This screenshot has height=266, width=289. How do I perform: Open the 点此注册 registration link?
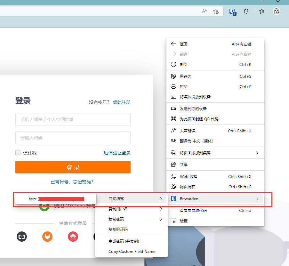pos(121,102)
